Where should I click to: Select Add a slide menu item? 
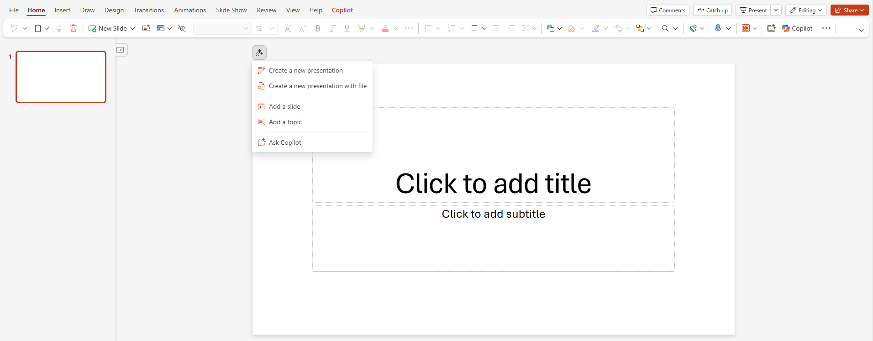pyautogui.click(x=312, y=106)
